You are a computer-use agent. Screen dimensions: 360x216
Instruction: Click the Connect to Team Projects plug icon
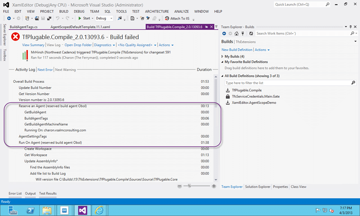coord(243,33)
